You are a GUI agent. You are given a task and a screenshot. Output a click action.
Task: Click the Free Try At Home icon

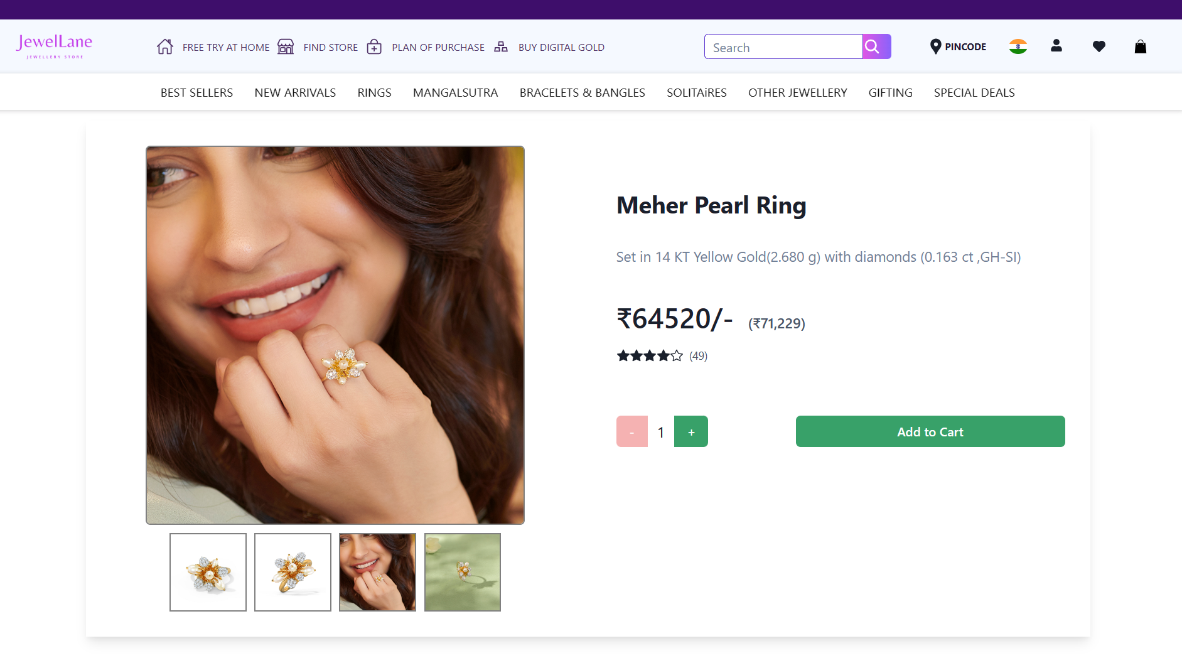[x=165, y=46]
